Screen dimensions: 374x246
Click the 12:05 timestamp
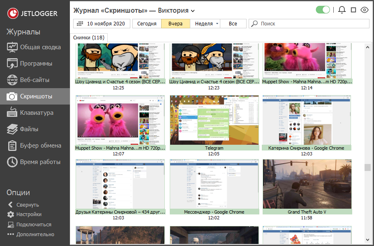pos(214,154)
